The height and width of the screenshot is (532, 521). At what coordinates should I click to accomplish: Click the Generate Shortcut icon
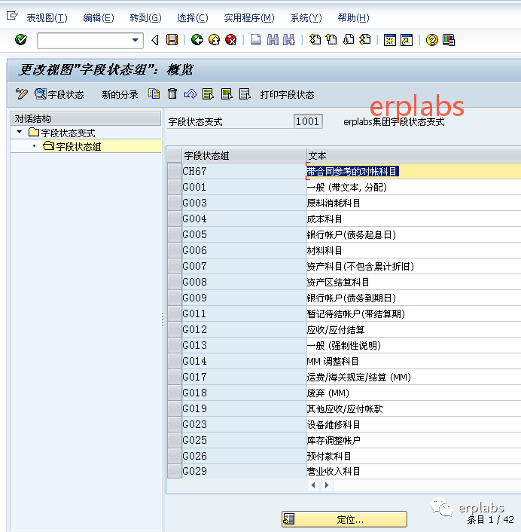click(407, 40)
